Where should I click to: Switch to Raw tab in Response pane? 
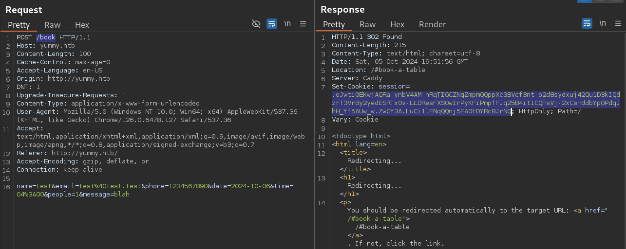[367, 24]
